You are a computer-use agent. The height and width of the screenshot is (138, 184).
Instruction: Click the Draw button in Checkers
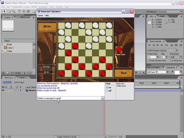pyautogui.click(x=46, y=72)
